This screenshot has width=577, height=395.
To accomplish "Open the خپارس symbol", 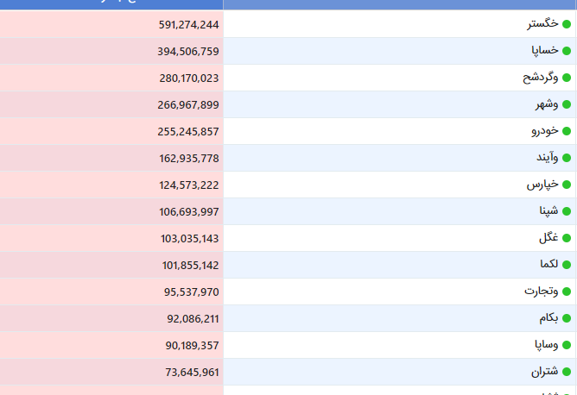I will (542, 185).
